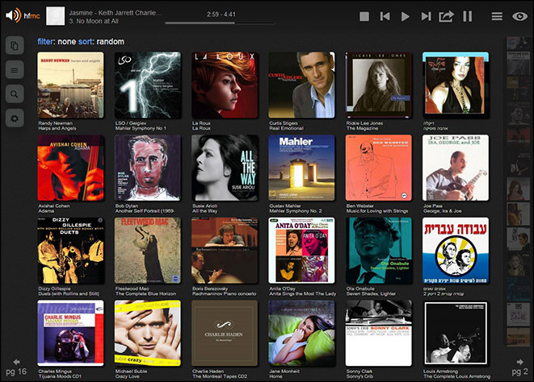The width and height of the screenshot is (534, 382).
Task: Click 'Jasmine - Keith Jarrett Charlie...' title text
Action: tap(115, 13)
